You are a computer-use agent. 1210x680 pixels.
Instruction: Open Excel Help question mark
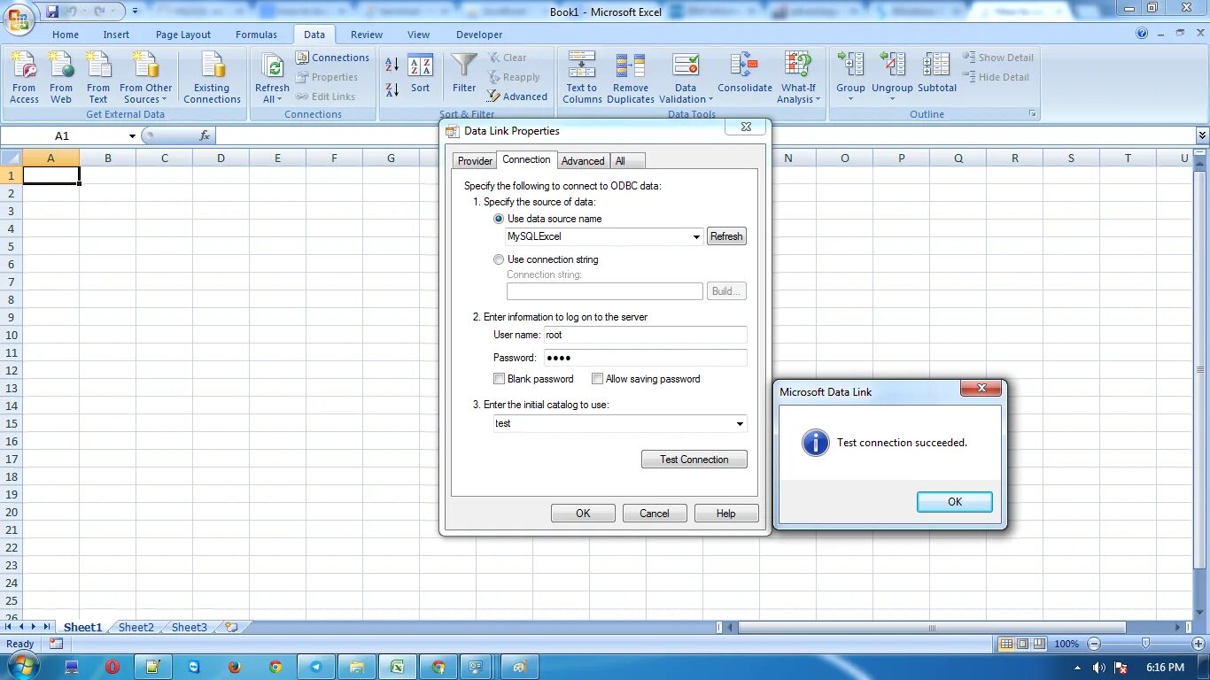pyautogui.click(x=1142, y=34)
